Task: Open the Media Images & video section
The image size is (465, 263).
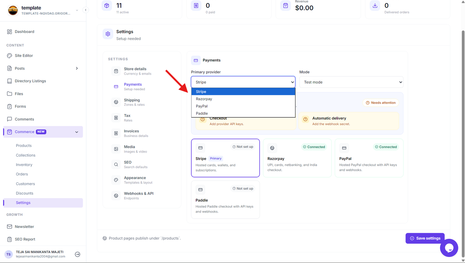Action: tap(142, 149)
